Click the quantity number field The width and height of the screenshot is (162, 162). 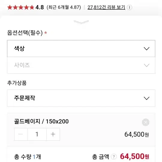(x=37, y=134)
